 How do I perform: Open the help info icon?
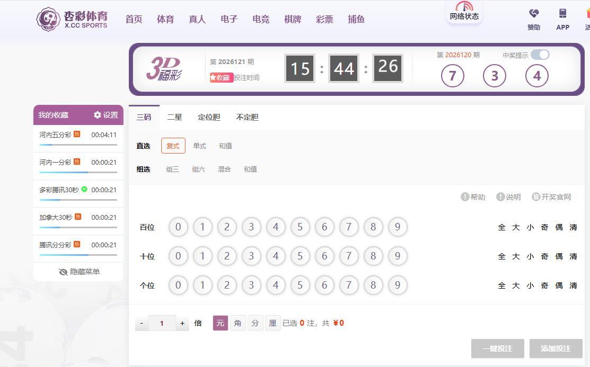(465, 196)
